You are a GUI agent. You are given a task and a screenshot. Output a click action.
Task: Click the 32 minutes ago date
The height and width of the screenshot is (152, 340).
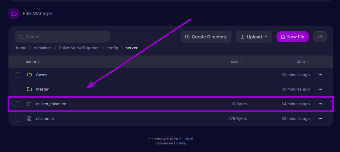click(296, 119)
